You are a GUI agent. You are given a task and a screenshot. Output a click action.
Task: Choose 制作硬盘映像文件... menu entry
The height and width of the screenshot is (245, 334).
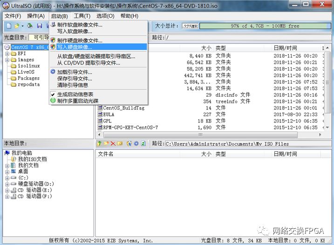[98, 40]
